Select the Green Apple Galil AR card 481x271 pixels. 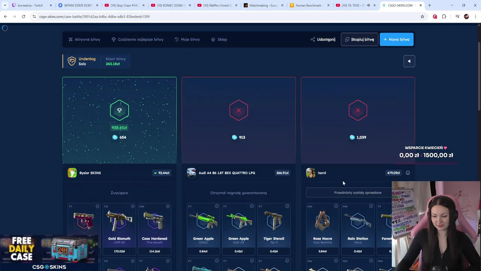point(239,229)
